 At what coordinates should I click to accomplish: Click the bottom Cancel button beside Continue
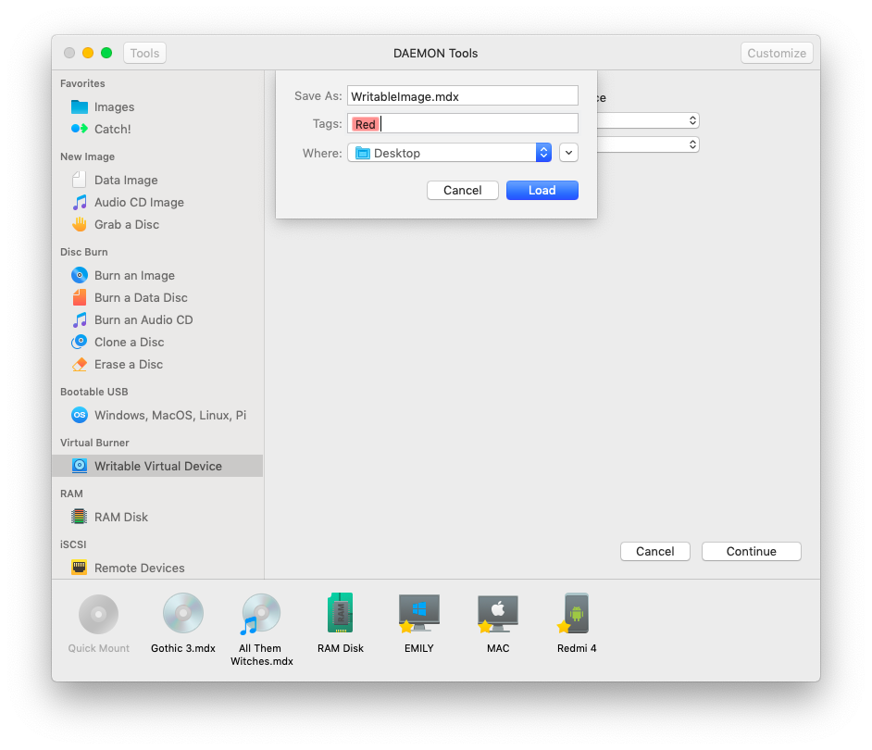pyautogui.click(x=655, y=551)
